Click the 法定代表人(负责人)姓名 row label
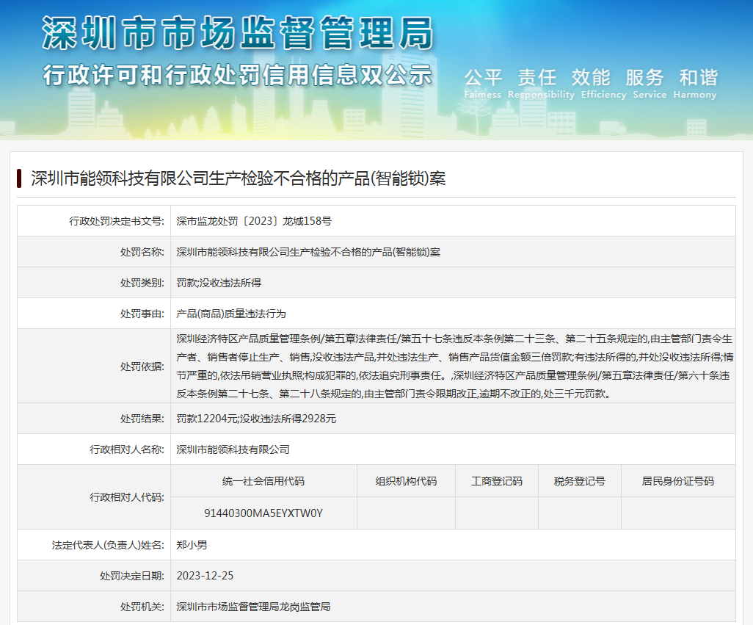Image resolution: width=753 pixels, height=625 pixels. [x=108, y=545]
